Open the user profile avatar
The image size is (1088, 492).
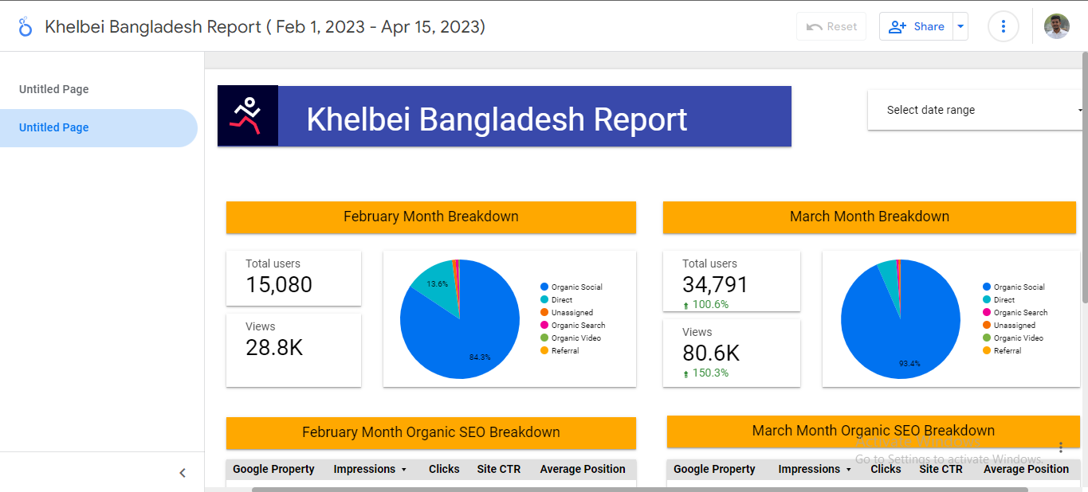[x=1057, y=26]
